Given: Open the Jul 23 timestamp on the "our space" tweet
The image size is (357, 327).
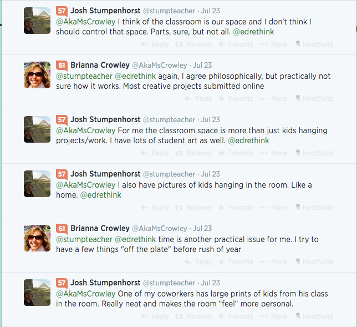Looking at the screenshot, I should pos(210,11).
